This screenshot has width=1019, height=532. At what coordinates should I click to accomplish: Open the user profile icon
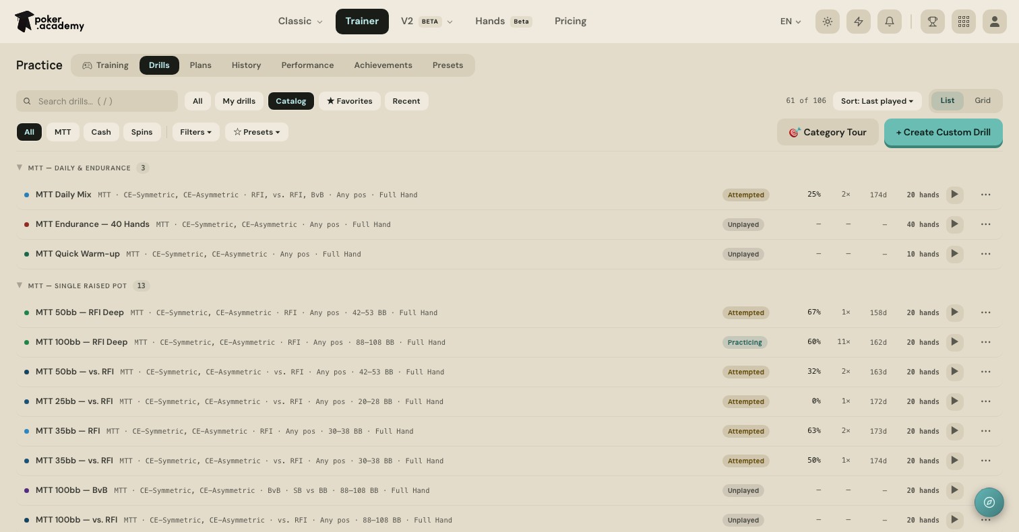(x=995, y=22)
